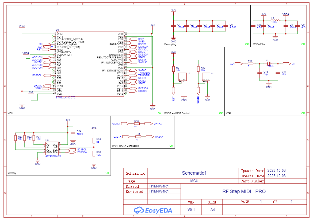Select capacitor C17 22p in XTAL block
The height and width of the screenshot is (220, 313).
278,73
